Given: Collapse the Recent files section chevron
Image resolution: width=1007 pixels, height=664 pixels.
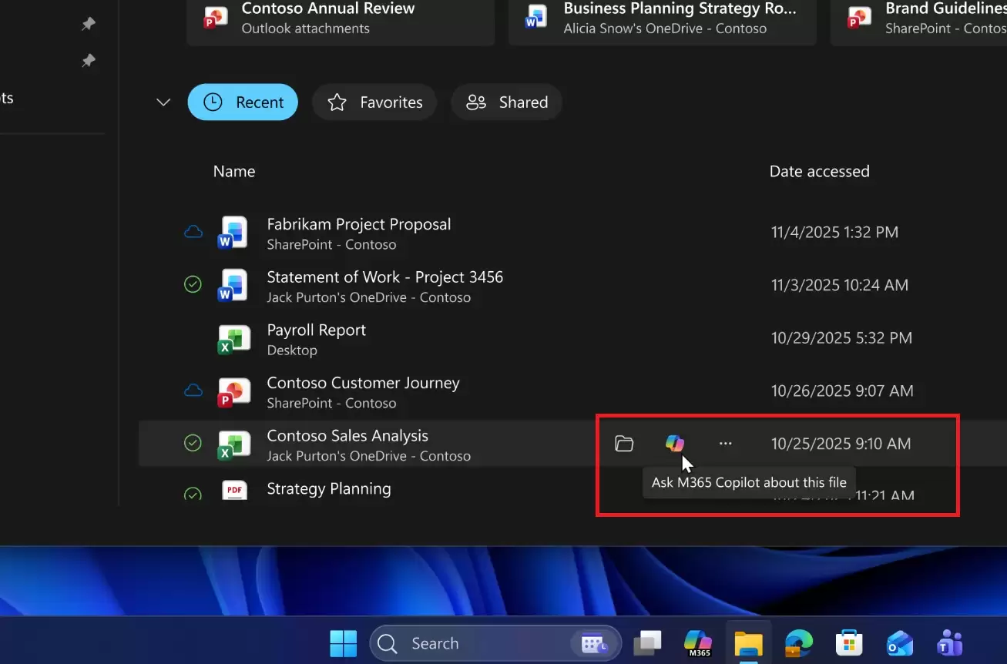Looking at the screenshot, I should pyautogui.click(x=163, y=102).
